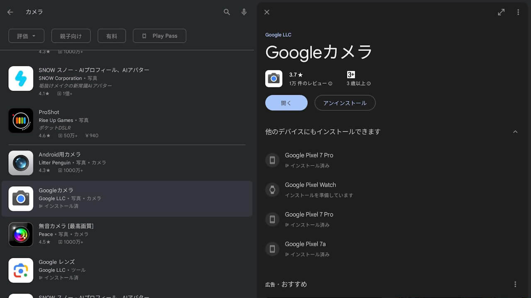Go back using the arrow icon

pyautogui.click(x=10, y=12)
